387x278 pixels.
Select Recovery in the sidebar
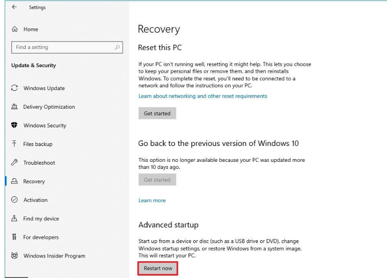pos(34,181)
